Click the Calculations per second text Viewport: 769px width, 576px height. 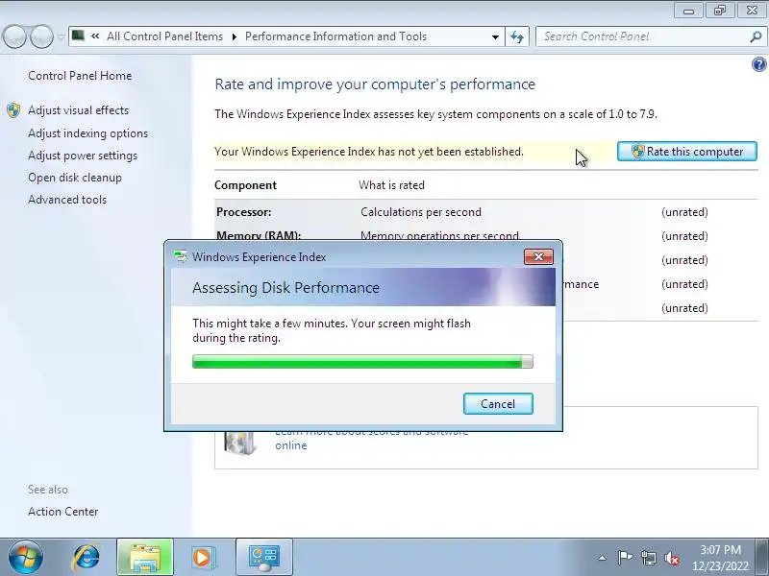[421, 212]
